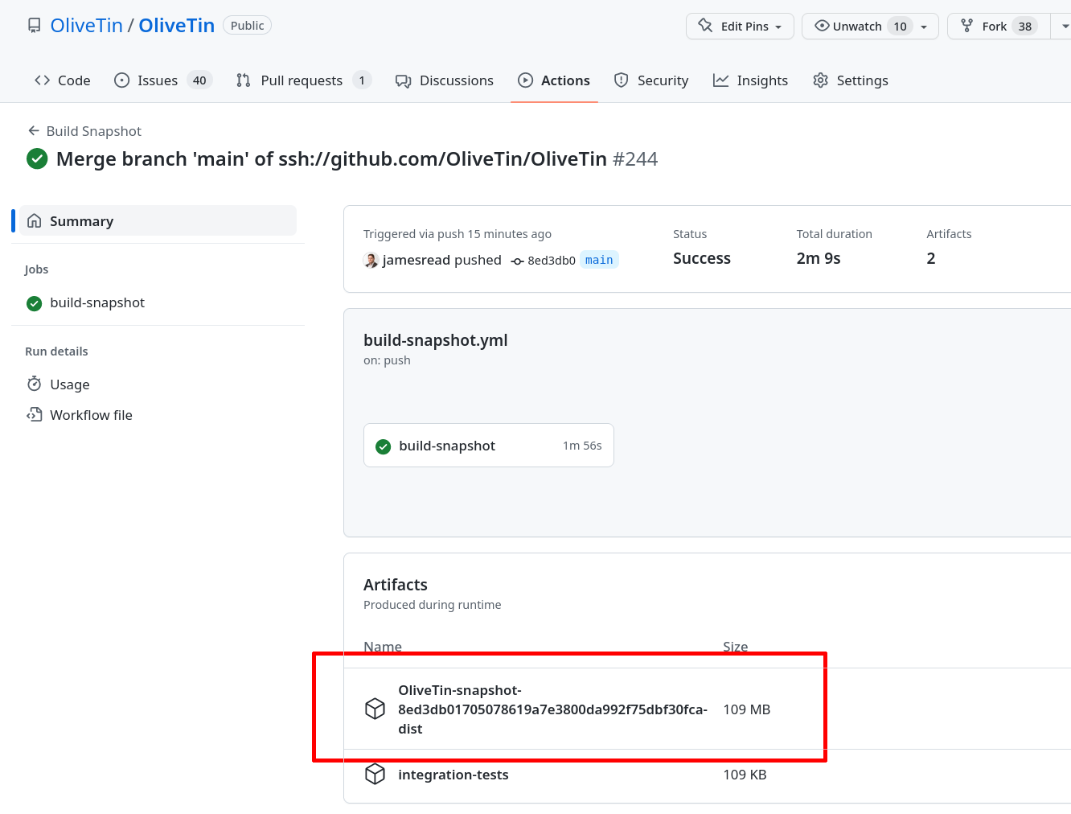Expand the Unwatch dropdown arrow
Viewport: 1071px width, 814px height.
(x=924, y=27)
